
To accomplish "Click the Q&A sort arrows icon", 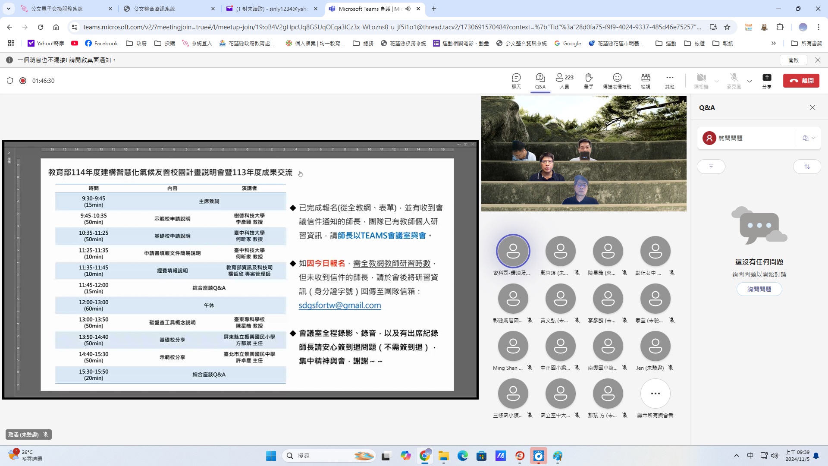I will 807,167.
